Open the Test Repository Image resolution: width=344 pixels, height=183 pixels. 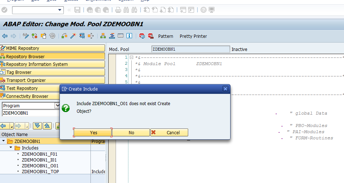(30, 88)
